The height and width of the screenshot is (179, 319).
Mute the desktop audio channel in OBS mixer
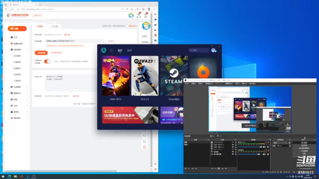[264, 154]
